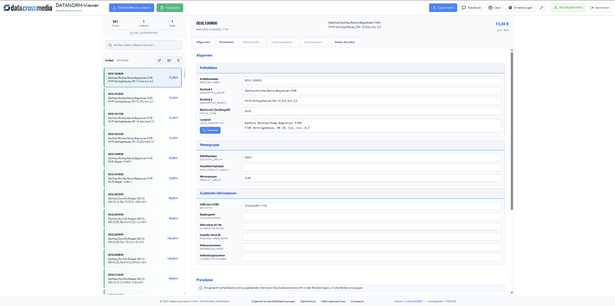This screenshot has height=306, width=615.
Task: Open the Materialinfo tab
Action: [253, 42]
